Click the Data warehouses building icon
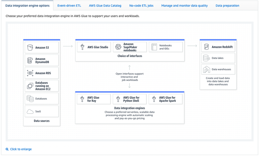Viewport: 259px width, 156px height. click(207, 69)
